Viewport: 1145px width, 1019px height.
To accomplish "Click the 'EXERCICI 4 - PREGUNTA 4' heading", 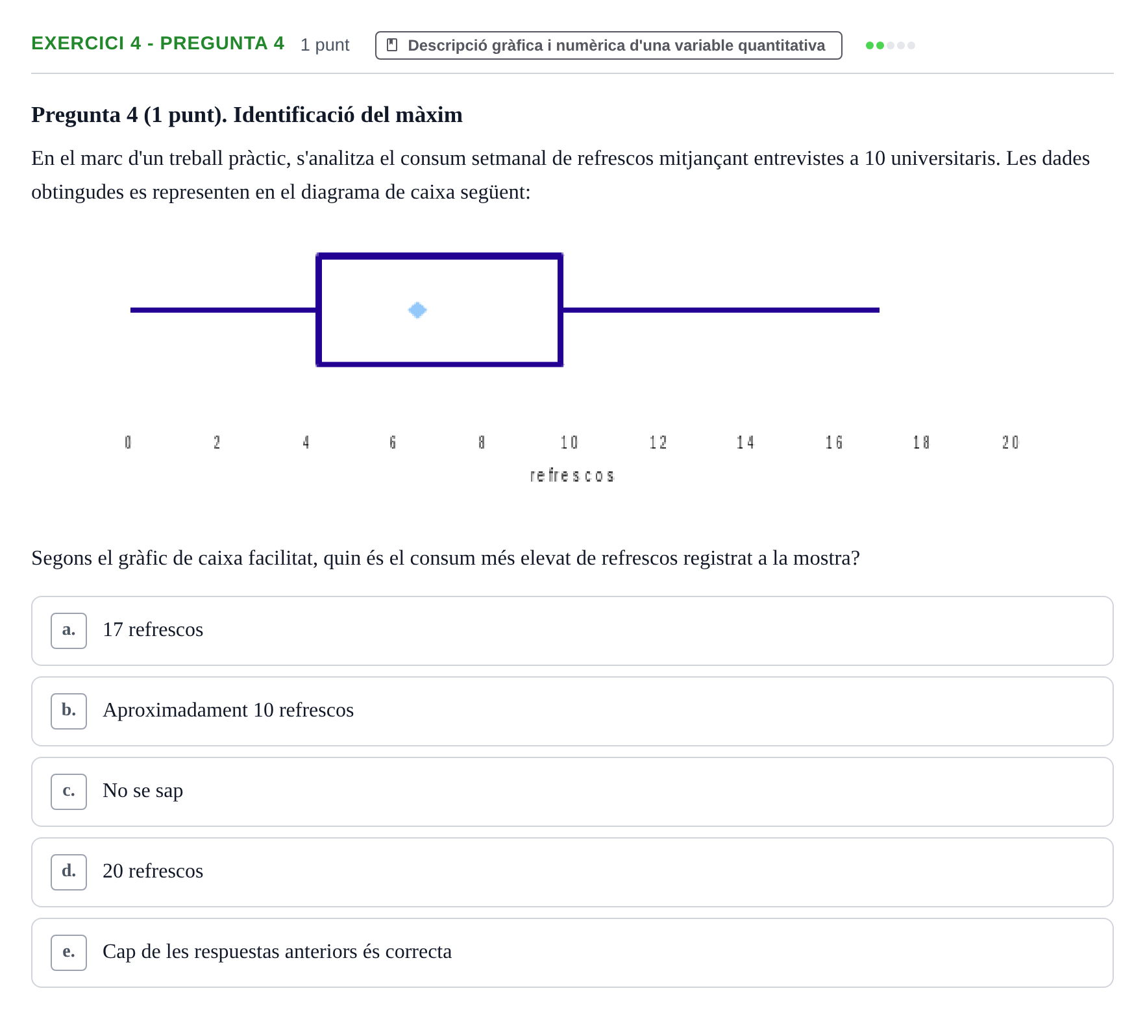I will tap(158, 43).
